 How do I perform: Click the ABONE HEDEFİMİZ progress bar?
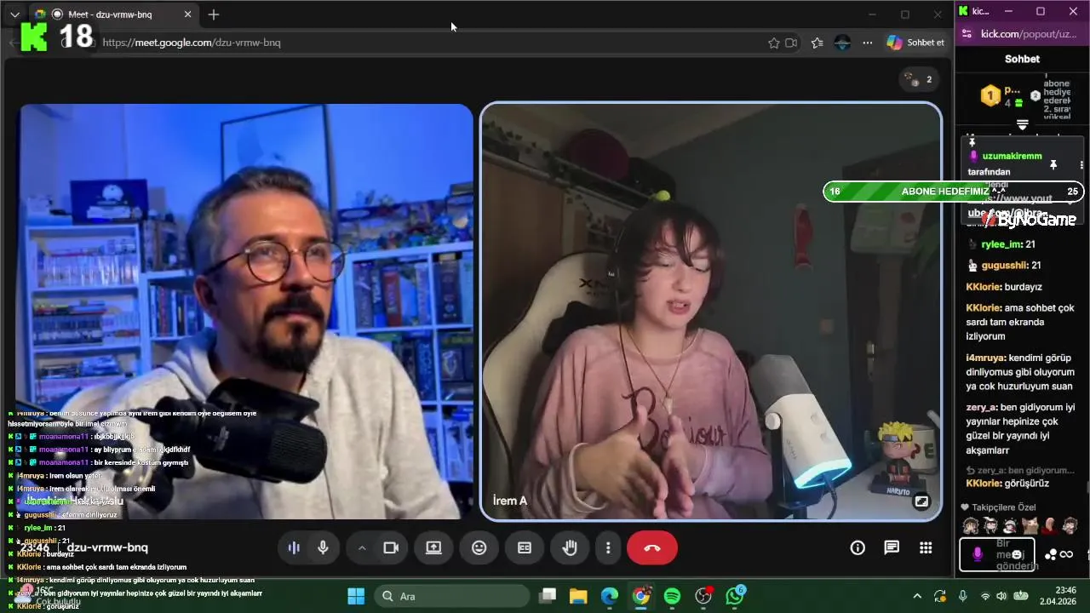954,192
